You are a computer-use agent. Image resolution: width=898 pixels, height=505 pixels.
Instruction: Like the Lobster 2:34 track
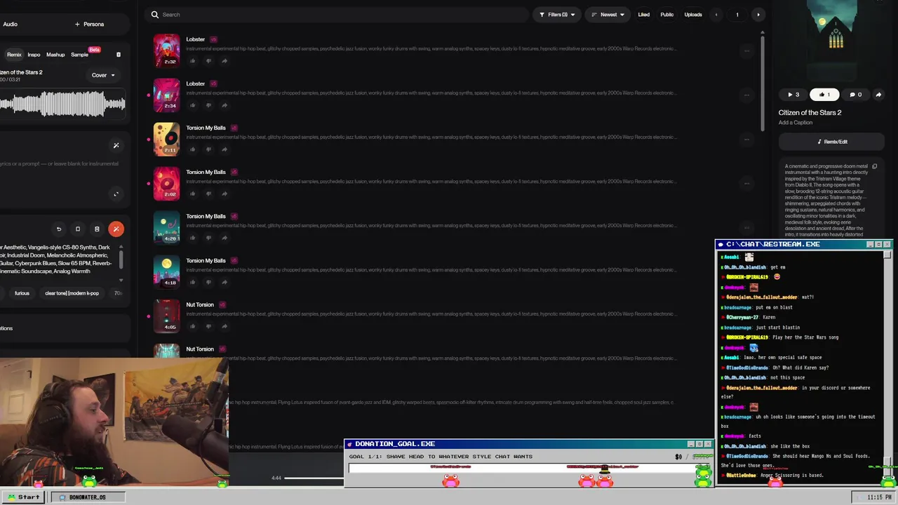(x=192, y=105)
